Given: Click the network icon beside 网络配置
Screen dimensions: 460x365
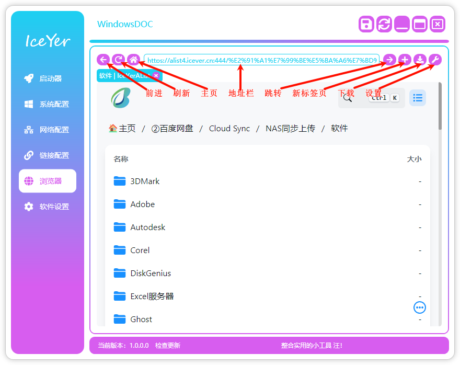Looking at the screenshot, I should 29,130.
